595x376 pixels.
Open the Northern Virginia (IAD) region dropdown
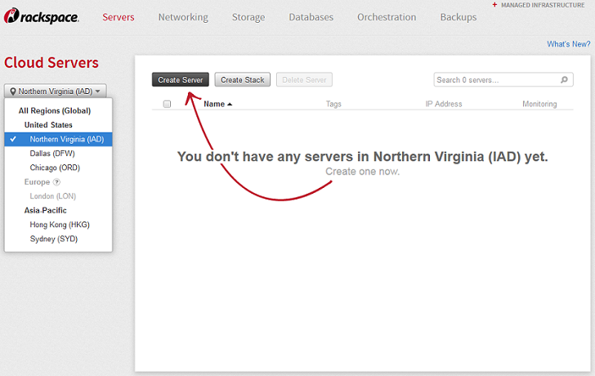pyautogui.click(x=56, y=92)
